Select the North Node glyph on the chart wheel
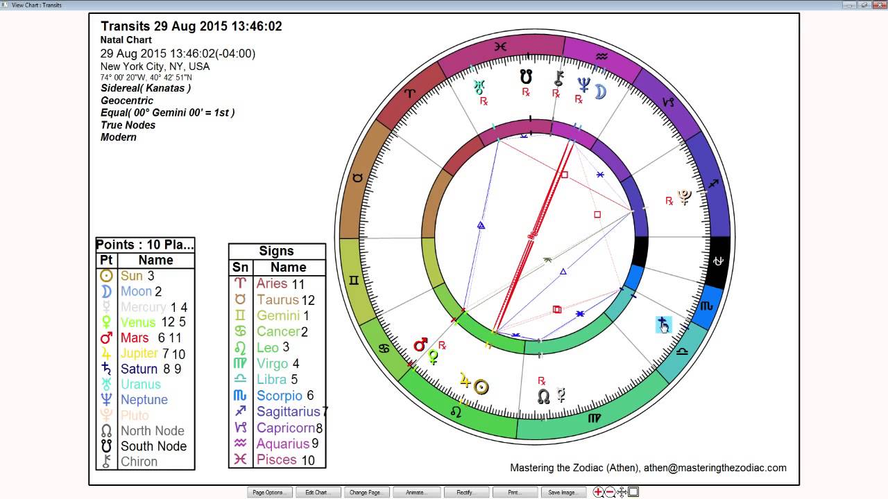The width and height of the screenshot is (888, 499). pos(544,396)
